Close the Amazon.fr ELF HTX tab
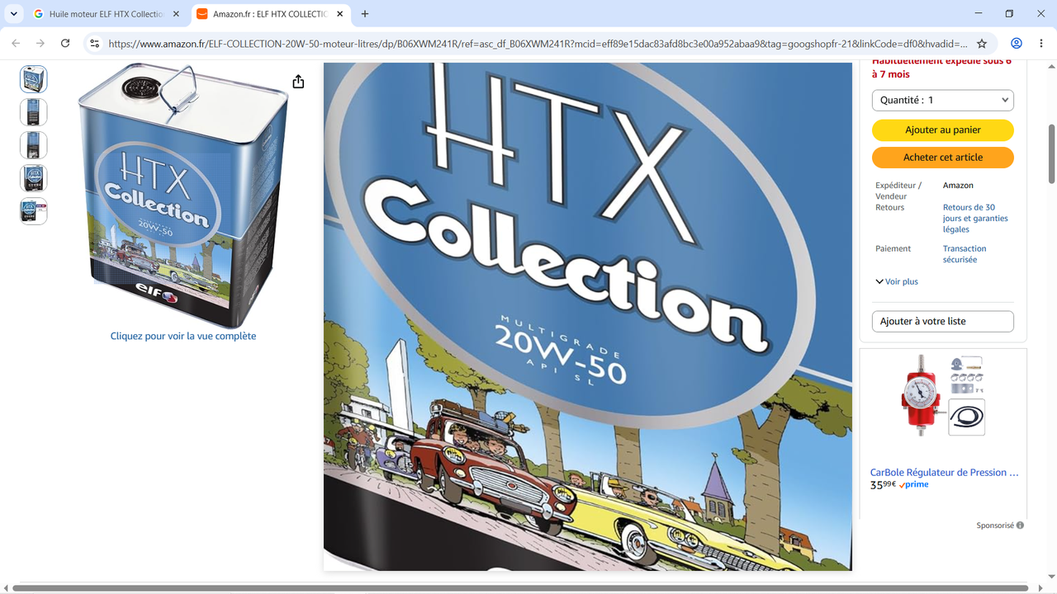This screenshot has height=594, width=1057. 339,14
